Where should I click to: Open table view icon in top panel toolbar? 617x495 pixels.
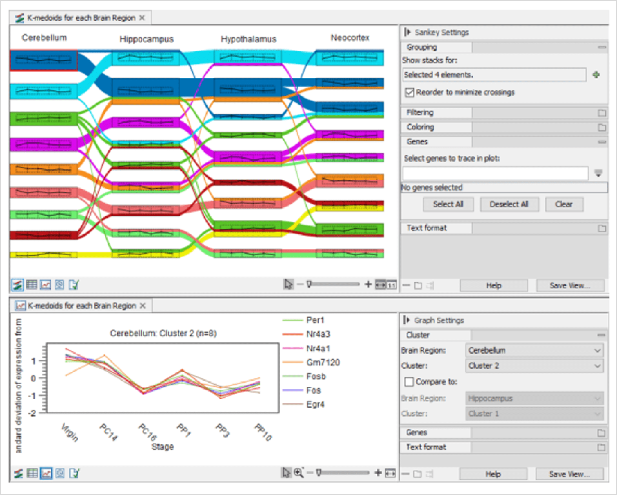coord(32,285)
